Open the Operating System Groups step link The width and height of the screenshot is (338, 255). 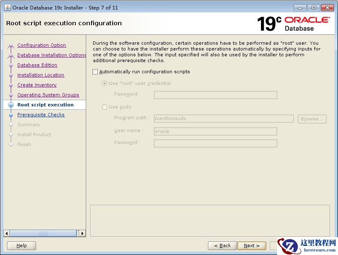pyautogui.click(x=48, y=95)
